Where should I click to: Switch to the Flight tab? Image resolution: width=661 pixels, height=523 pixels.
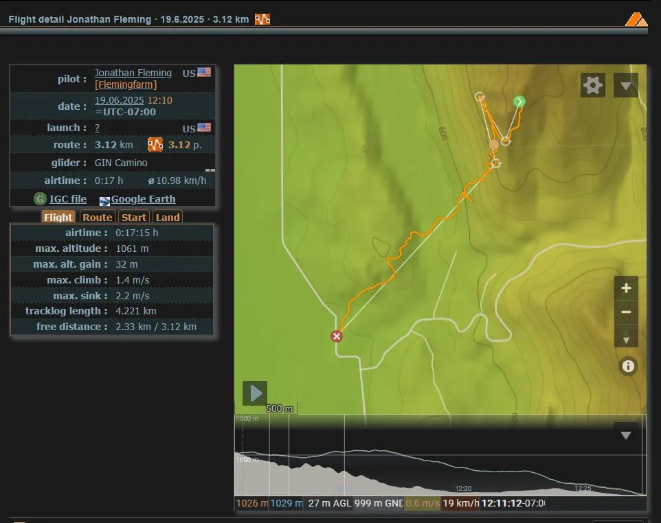click(58, 217)
